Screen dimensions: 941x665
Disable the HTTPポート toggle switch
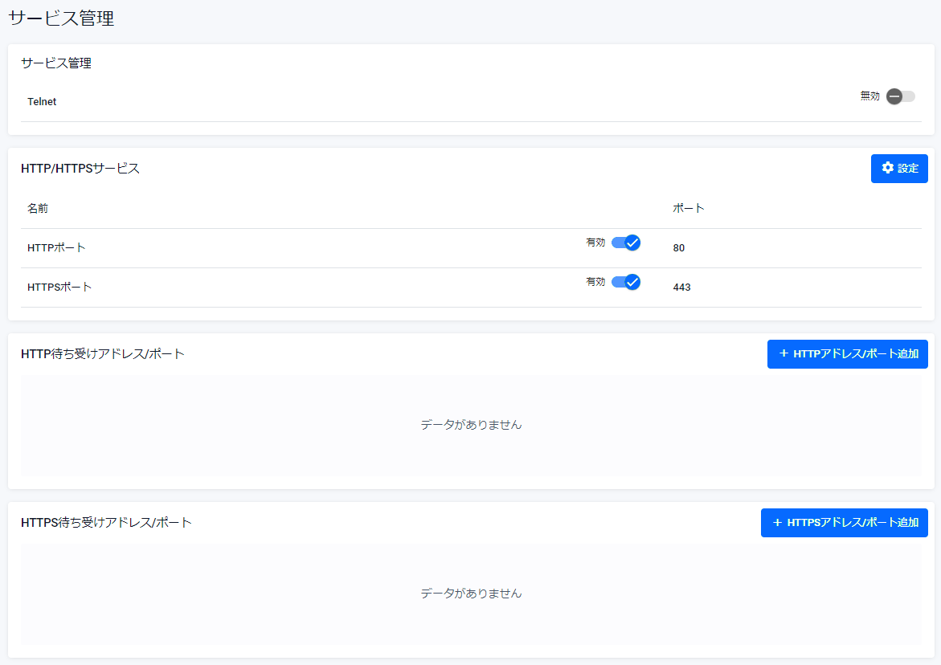pos(625,243)
